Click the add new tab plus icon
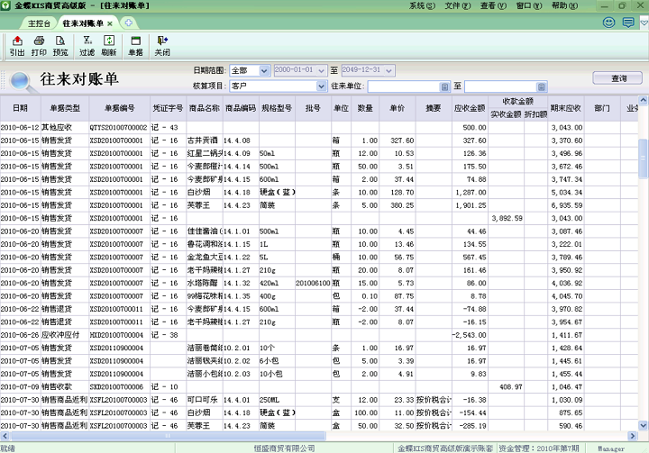The image size is (649, 453). (129, 23)
